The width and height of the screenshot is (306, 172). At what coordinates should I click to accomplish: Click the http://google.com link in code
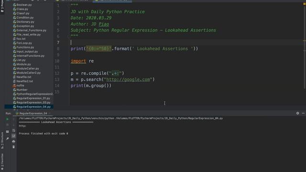tap(128, 79)
